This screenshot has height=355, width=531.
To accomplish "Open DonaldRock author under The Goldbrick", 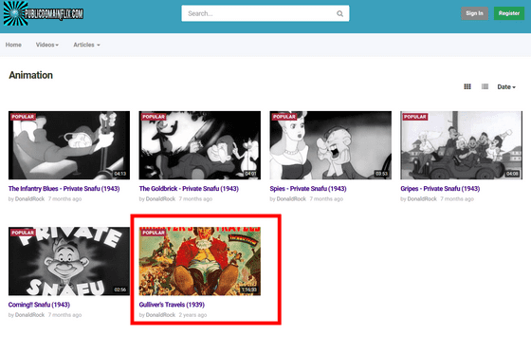I will click(x=160, y=199).
